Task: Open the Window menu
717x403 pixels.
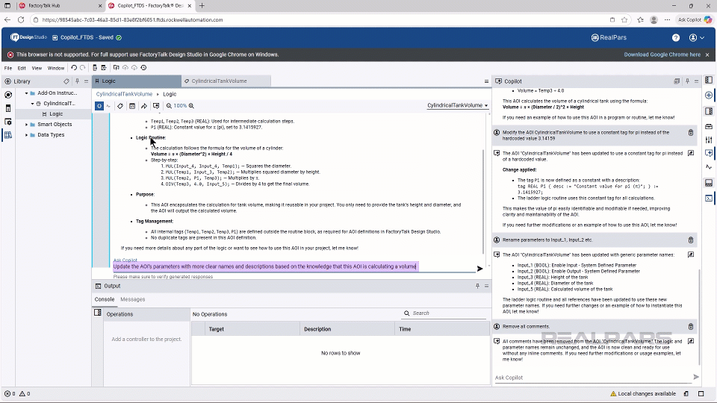Action: point(56,68)
